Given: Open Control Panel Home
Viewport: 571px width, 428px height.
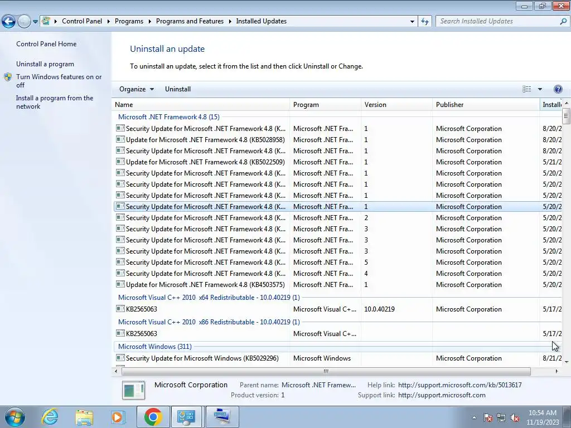Looking at the screenshot, I should click(46, 44).
